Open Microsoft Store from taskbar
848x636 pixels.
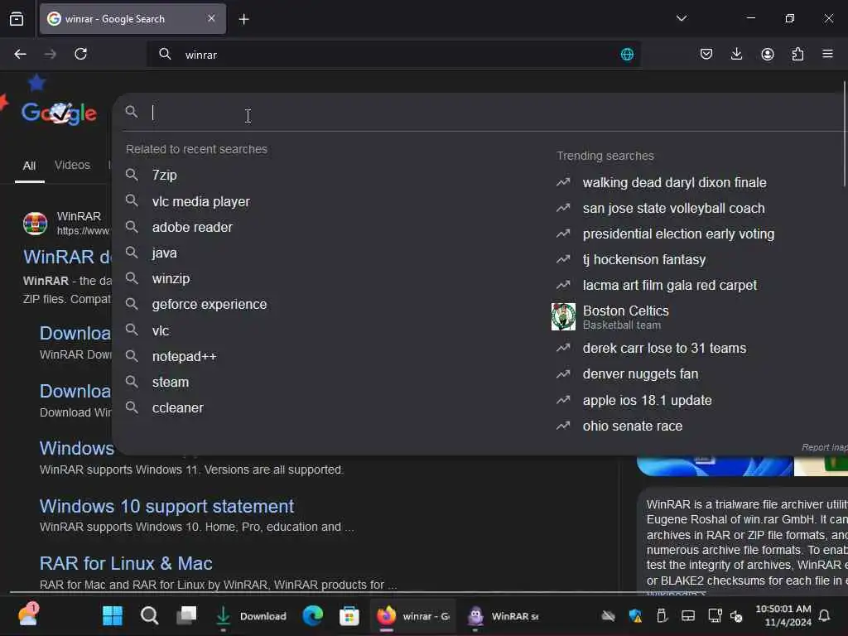tap(349, 615)
